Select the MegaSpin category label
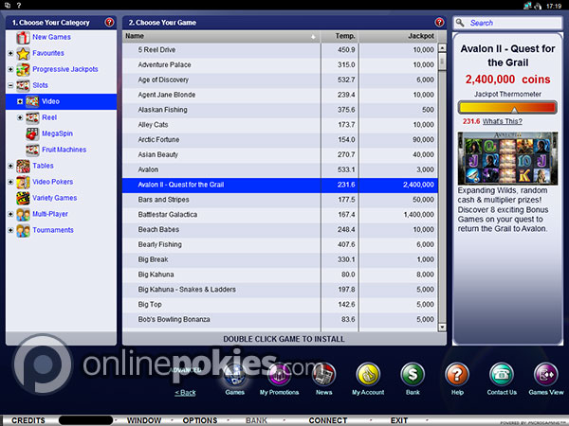The height and width of the screenshot is (426, 569). click(x=57, y=133)
